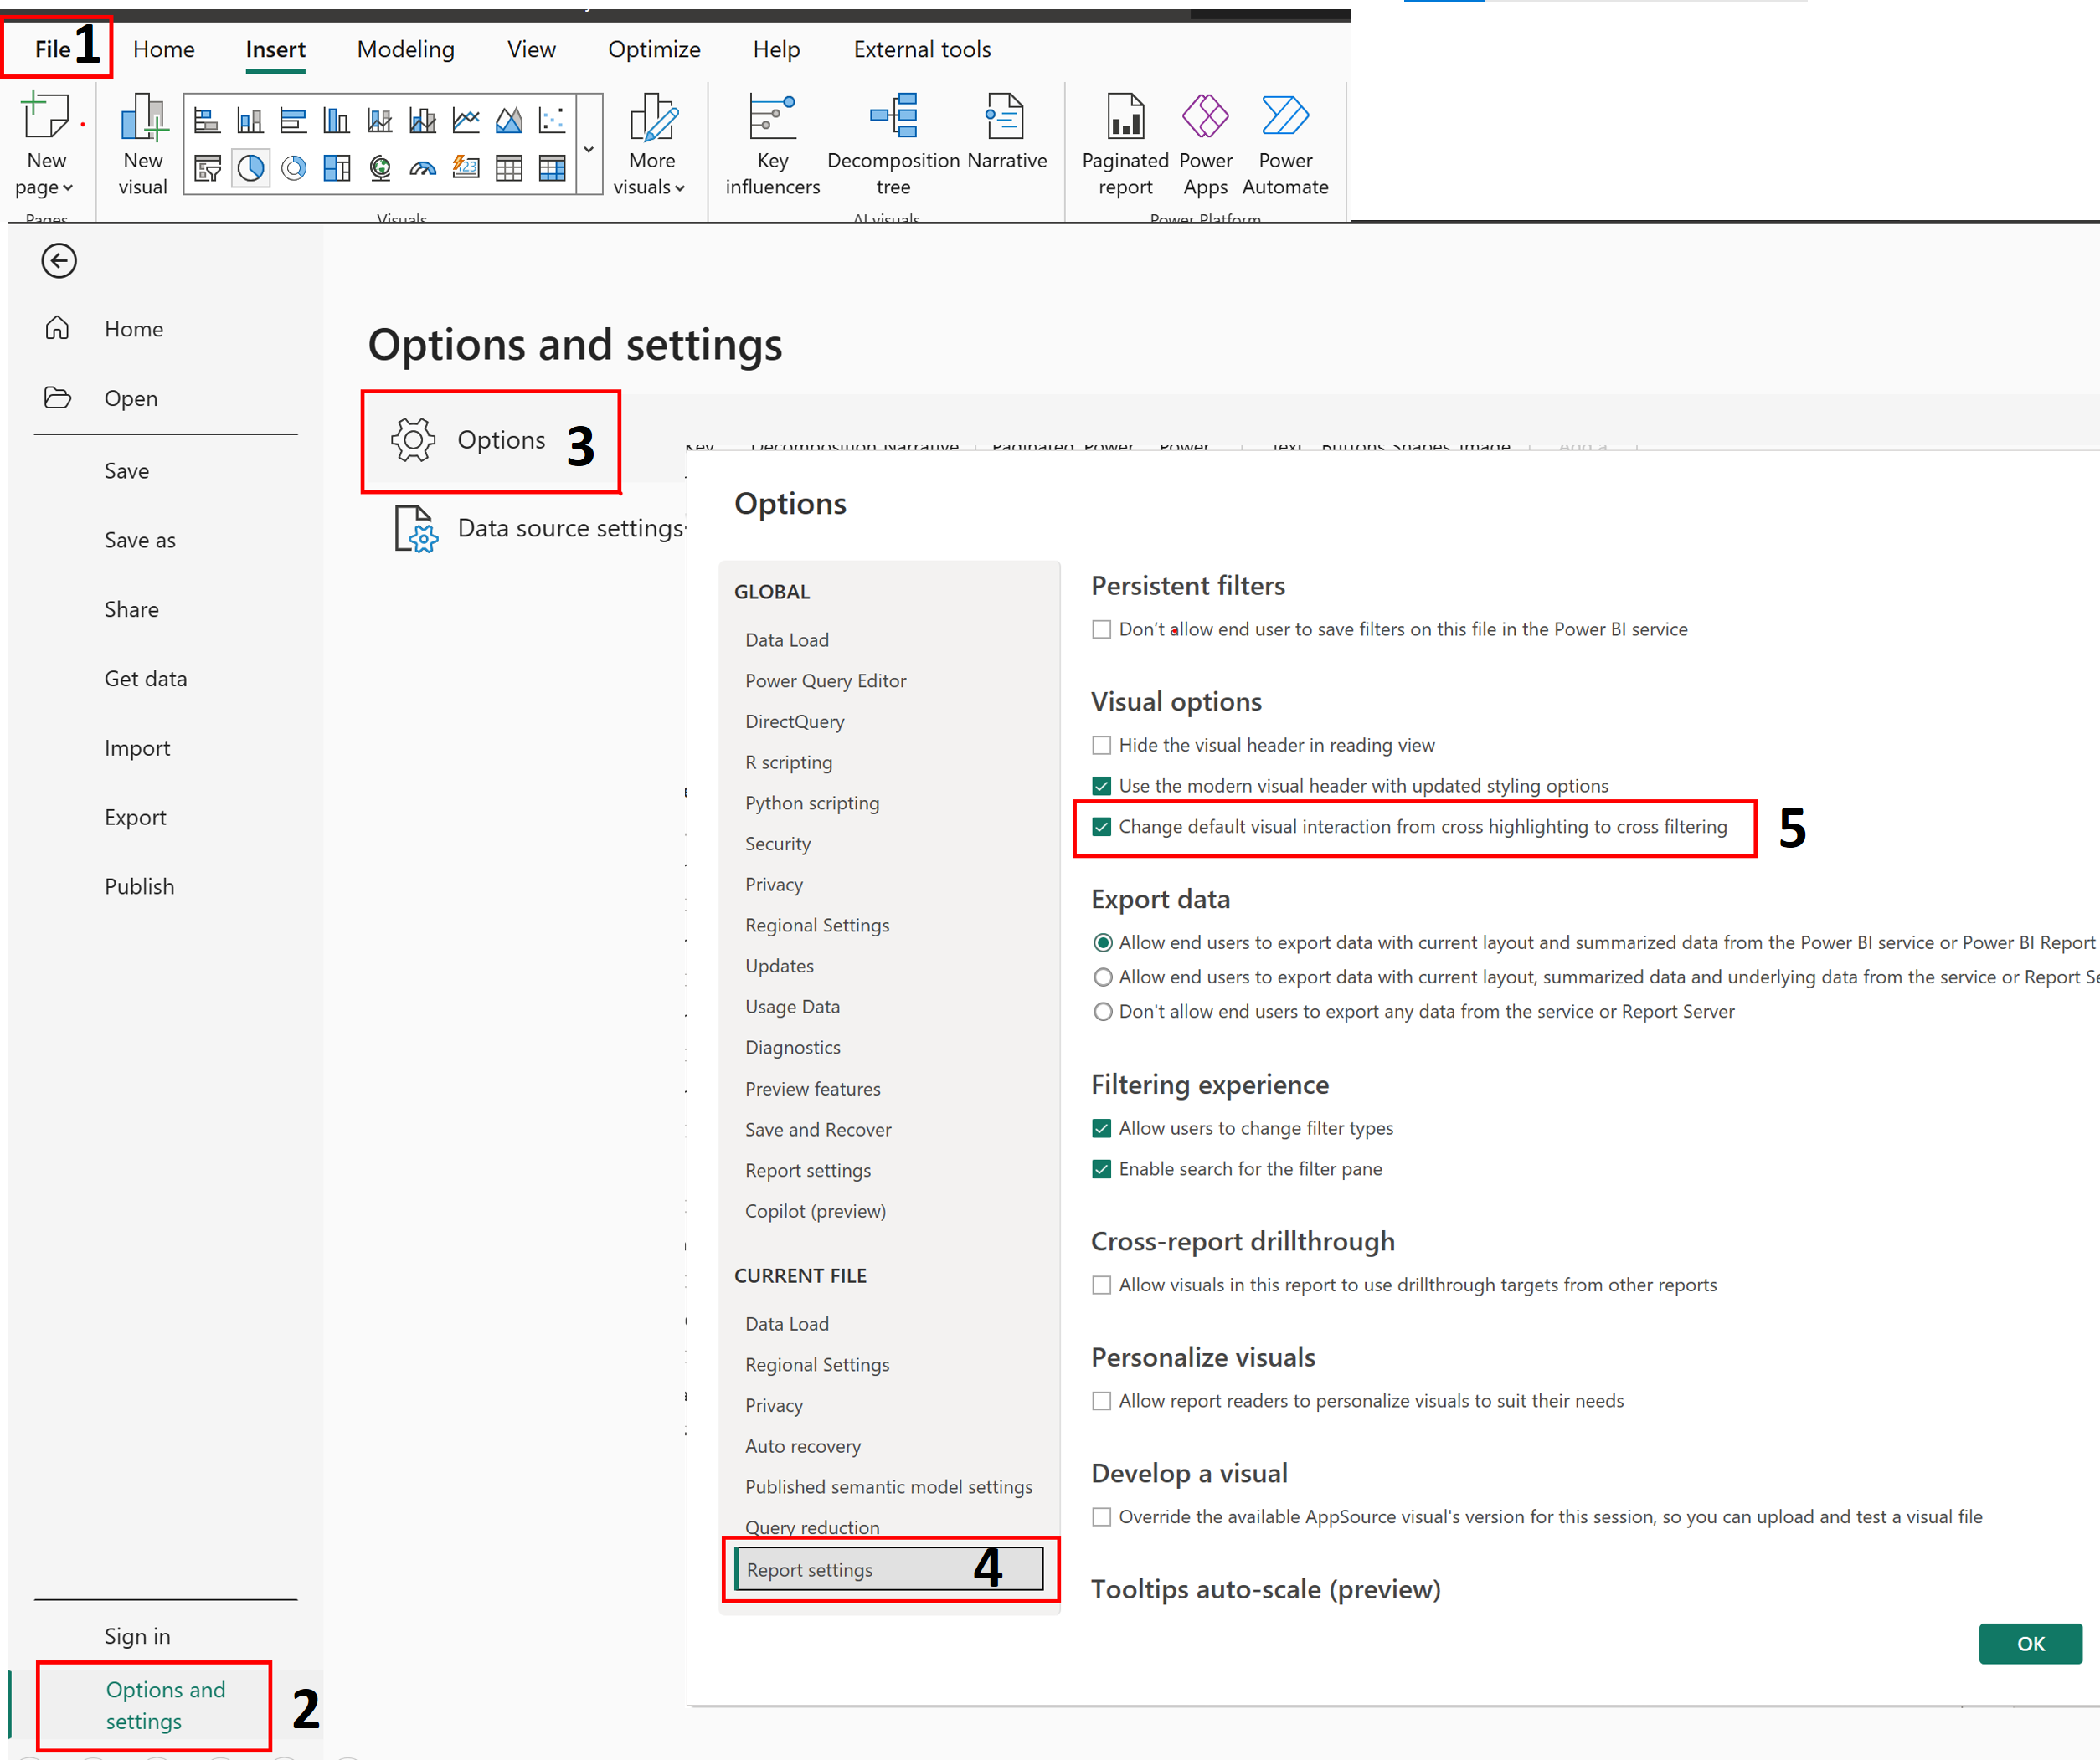This screenshot has height=1760, width=2100.
Task: Open Preview features in Global options
Action: tap(812, 1088)
